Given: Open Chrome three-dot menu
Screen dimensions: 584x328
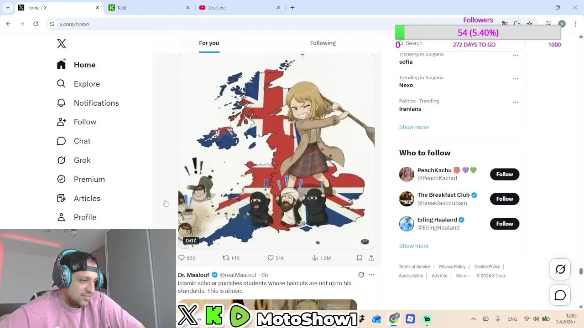Looking at the screenshot, I should [x=575, y=24].
